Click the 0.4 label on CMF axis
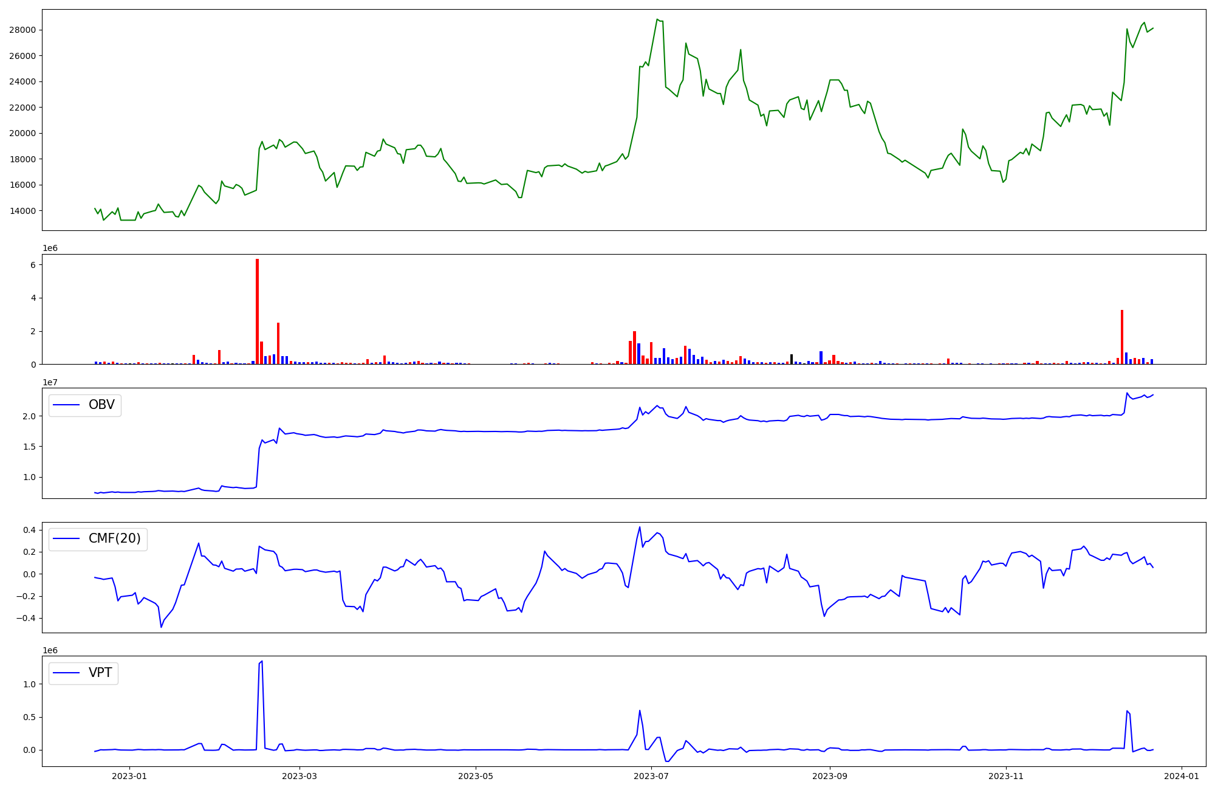Viewport: 1215px width, 790px height. coord(29,531)
